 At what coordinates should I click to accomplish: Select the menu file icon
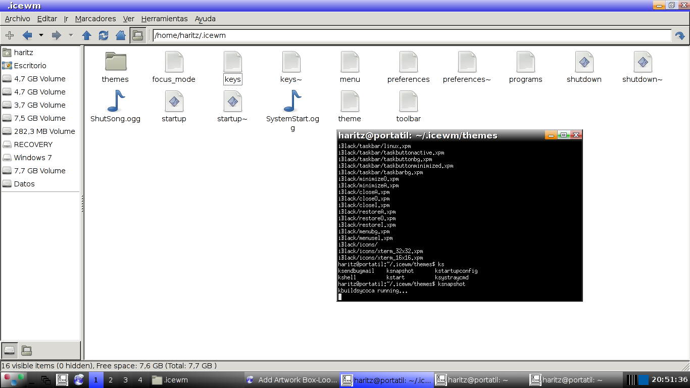(350, 62)
